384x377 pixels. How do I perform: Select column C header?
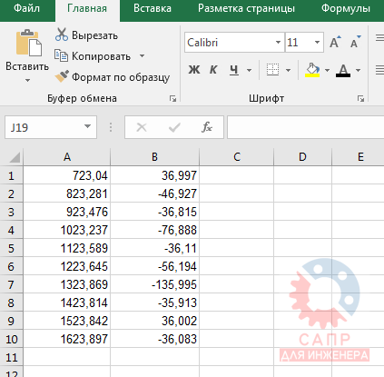[x=237, y=157]
